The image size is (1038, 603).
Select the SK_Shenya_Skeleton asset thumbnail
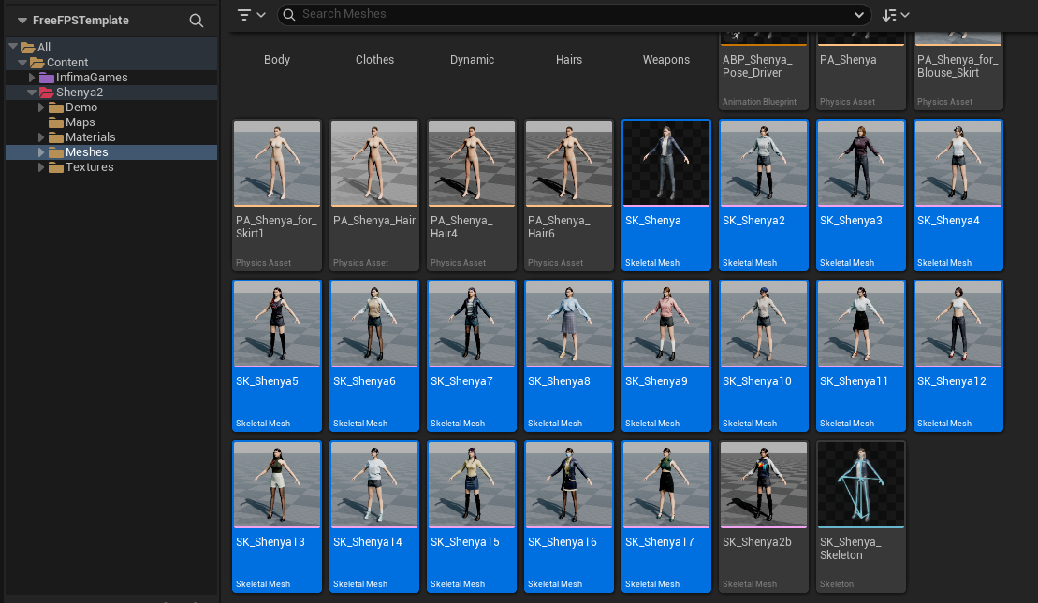pos(860,484)
